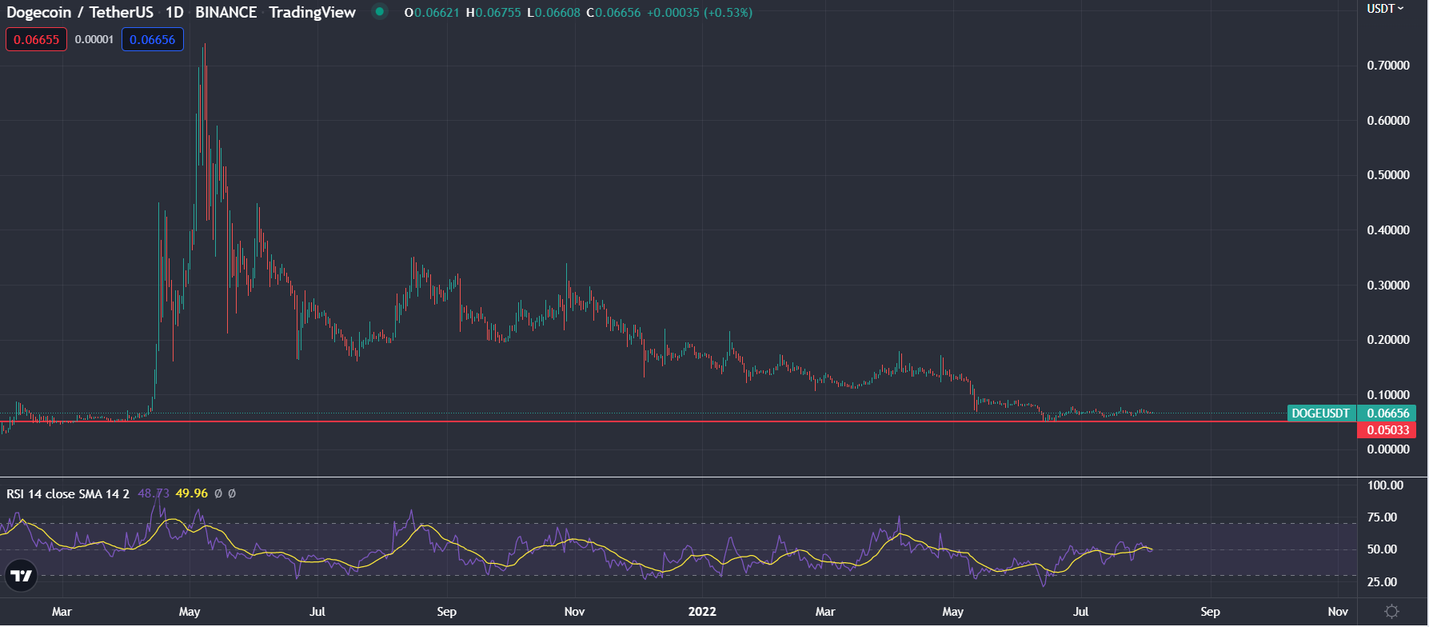This screenshot has height=627, width=1429.
Task: Click the green market status dot
Action: point(380,12)
